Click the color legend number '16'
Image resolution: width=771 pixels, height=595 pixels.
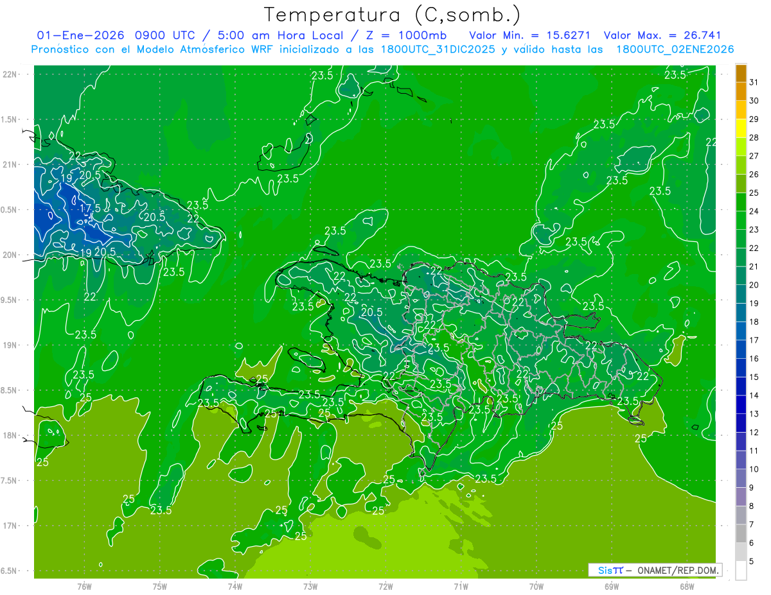[x=754, y=359]
